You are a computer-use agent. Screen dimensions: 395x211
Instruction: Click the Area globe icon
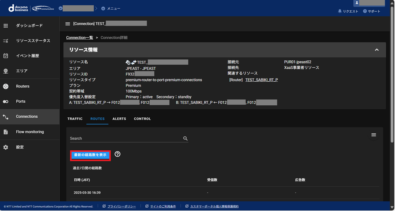(x=6, y=71)
